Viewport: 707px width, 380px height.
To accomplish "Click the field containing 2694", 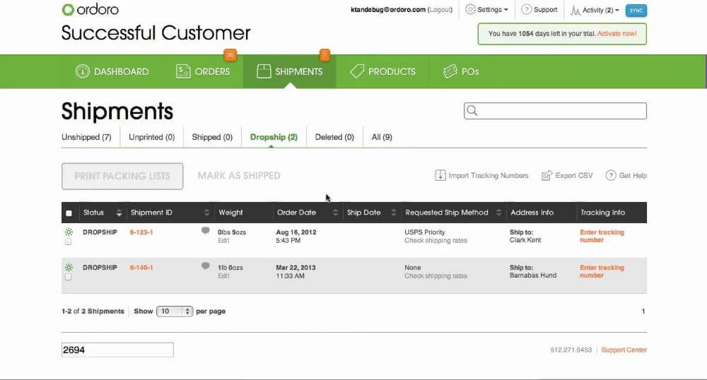I will click(x=117, y=350).
